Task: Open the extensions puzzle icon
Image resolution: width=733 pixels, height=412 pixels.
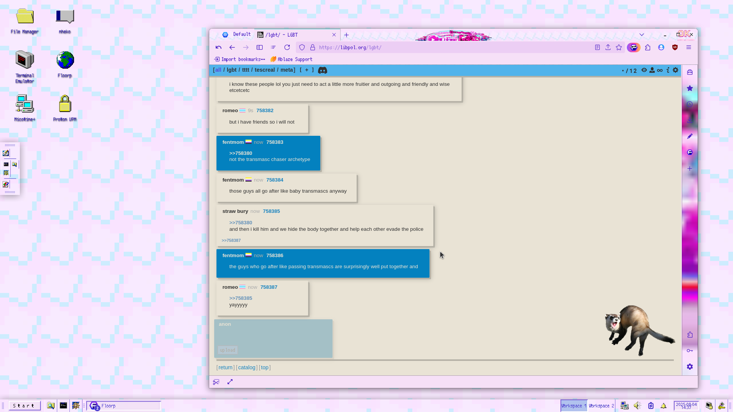Action: [x=648, y=47]
